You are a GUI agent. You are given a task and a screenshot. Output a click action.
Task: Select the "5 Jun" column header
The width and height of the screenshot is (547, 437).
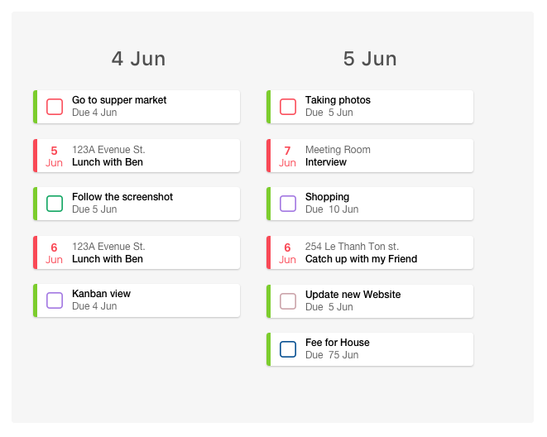(x=370, y=59)
